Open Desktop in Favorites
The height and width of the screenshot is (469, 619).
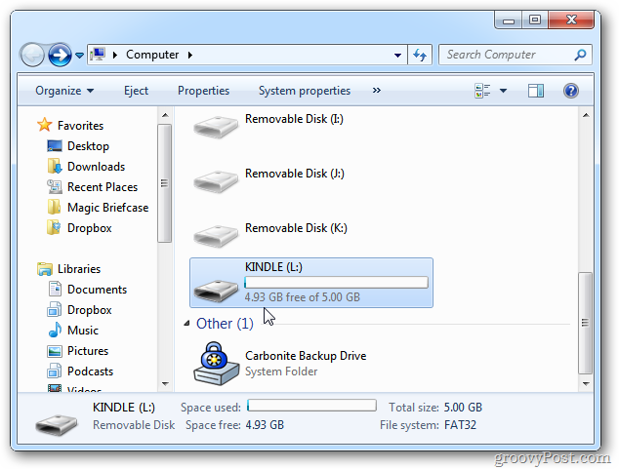(88, 146)
